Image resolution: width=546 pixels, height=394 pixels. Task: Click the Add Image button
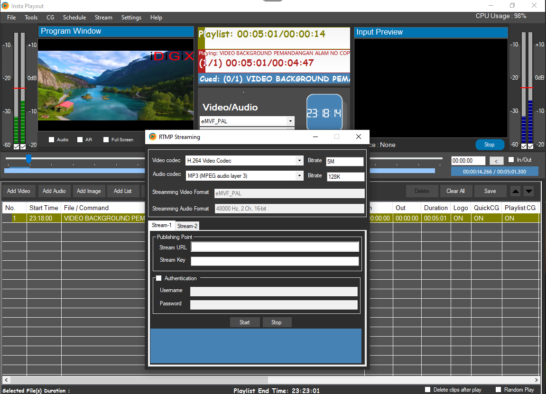[x=89, y=191]
